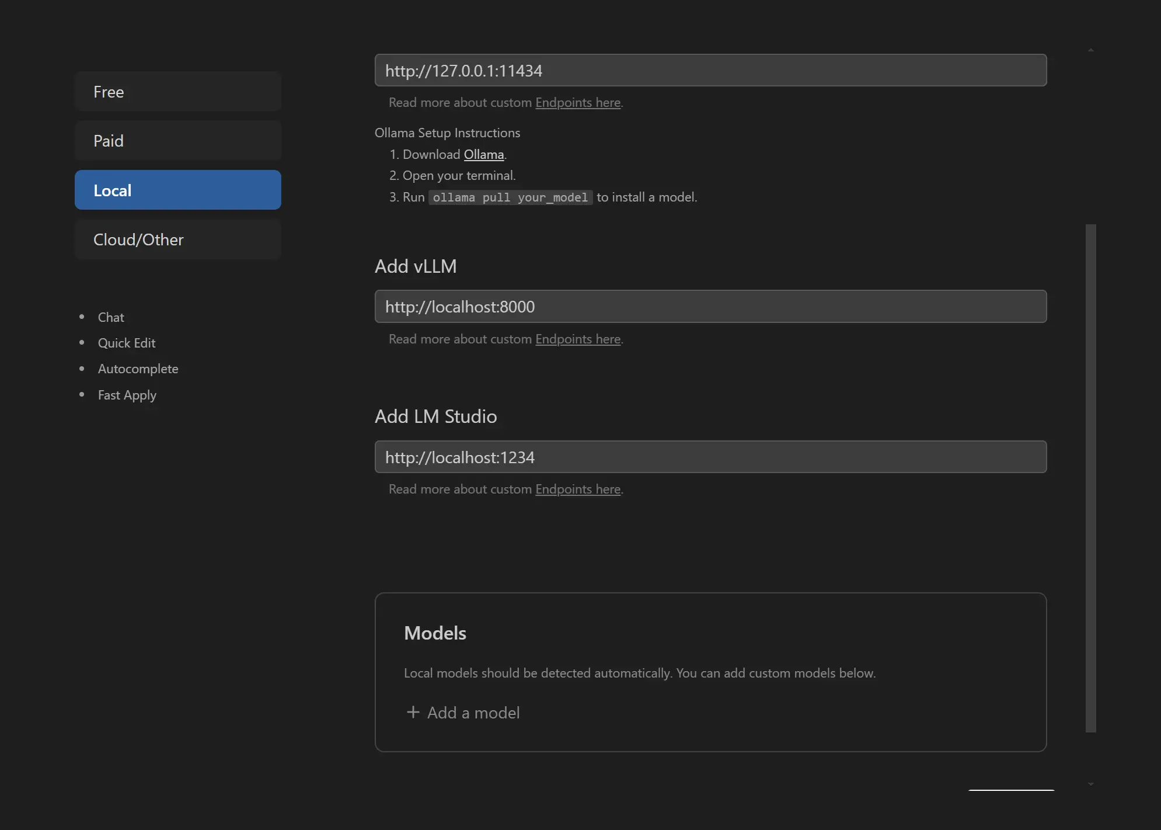Open Endpoints here link under Ollama field
The image size is (1161, 830).
[578, 102]
